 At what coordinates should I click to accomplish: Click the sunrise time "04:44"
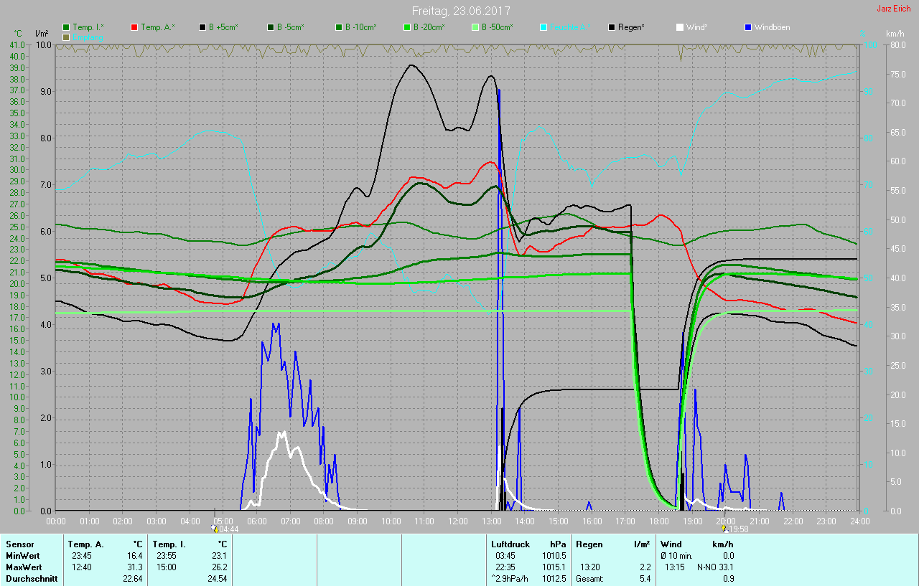[228, 529]
